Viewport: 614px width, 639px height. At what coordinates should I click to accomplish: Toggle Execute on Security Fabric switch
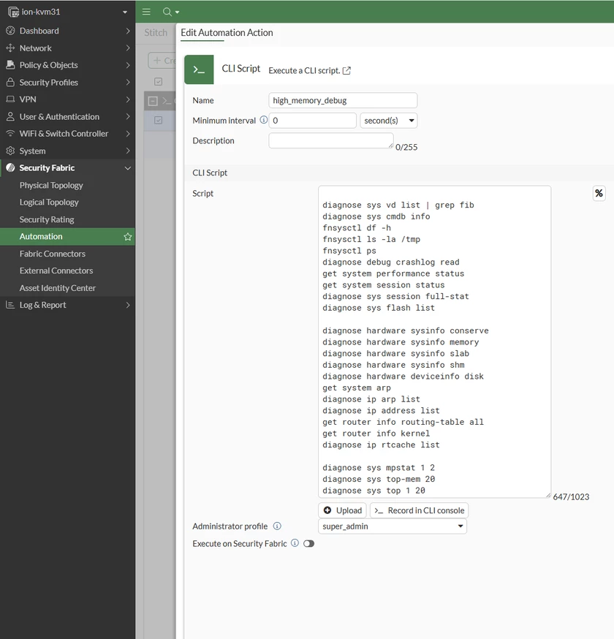pos(309,543)
